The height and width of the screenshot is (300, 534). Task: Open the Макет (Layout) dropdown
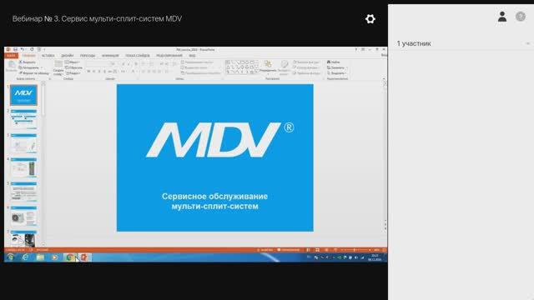(73, 62)
